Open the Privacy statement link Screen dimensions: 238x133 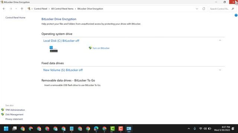[x=14, y=119]
